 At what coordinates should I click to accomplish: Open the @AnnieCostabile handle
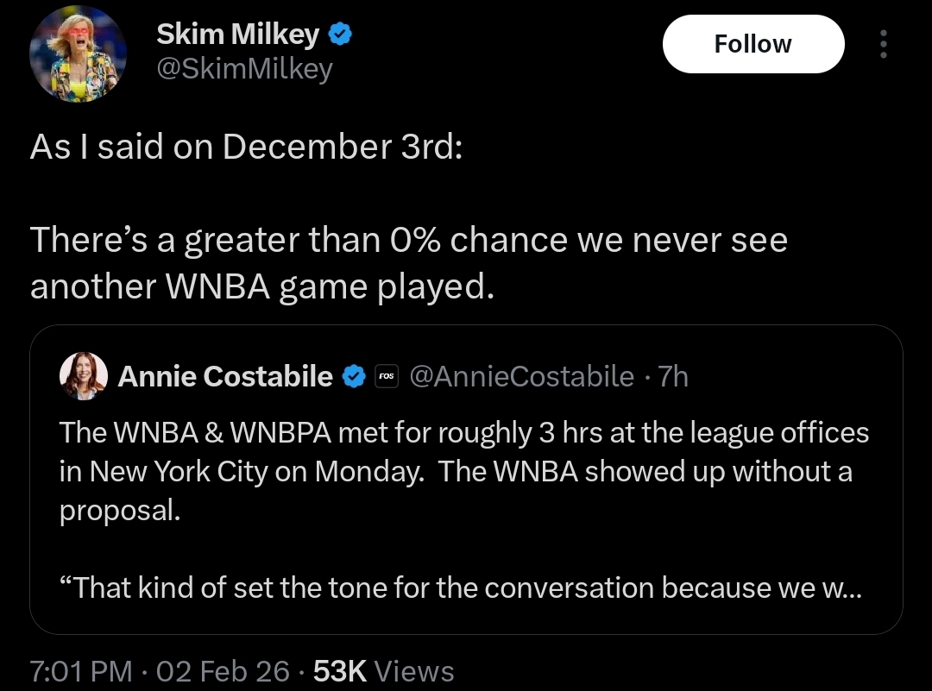click(x=522, y=376)
